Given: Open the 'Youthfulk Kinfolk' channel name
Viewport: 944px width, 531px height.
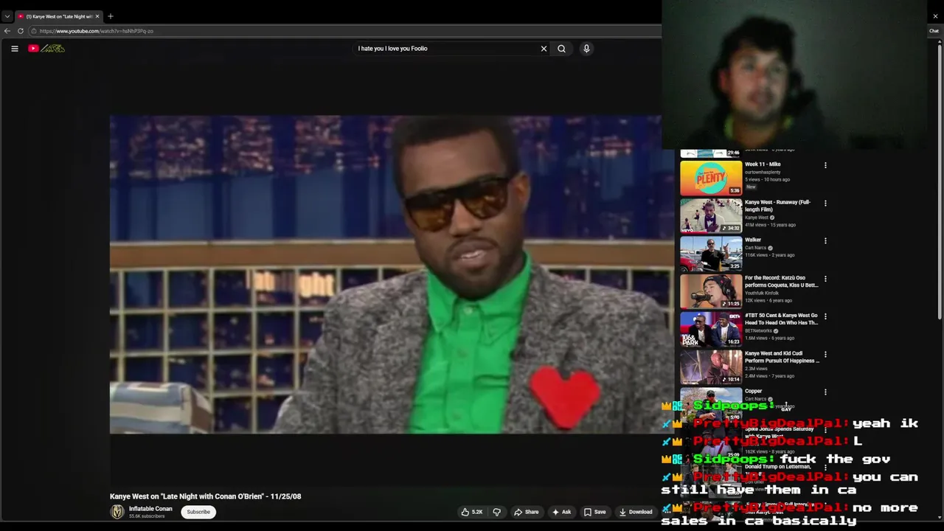Looking at the screenshot, I should click(762, 293).
